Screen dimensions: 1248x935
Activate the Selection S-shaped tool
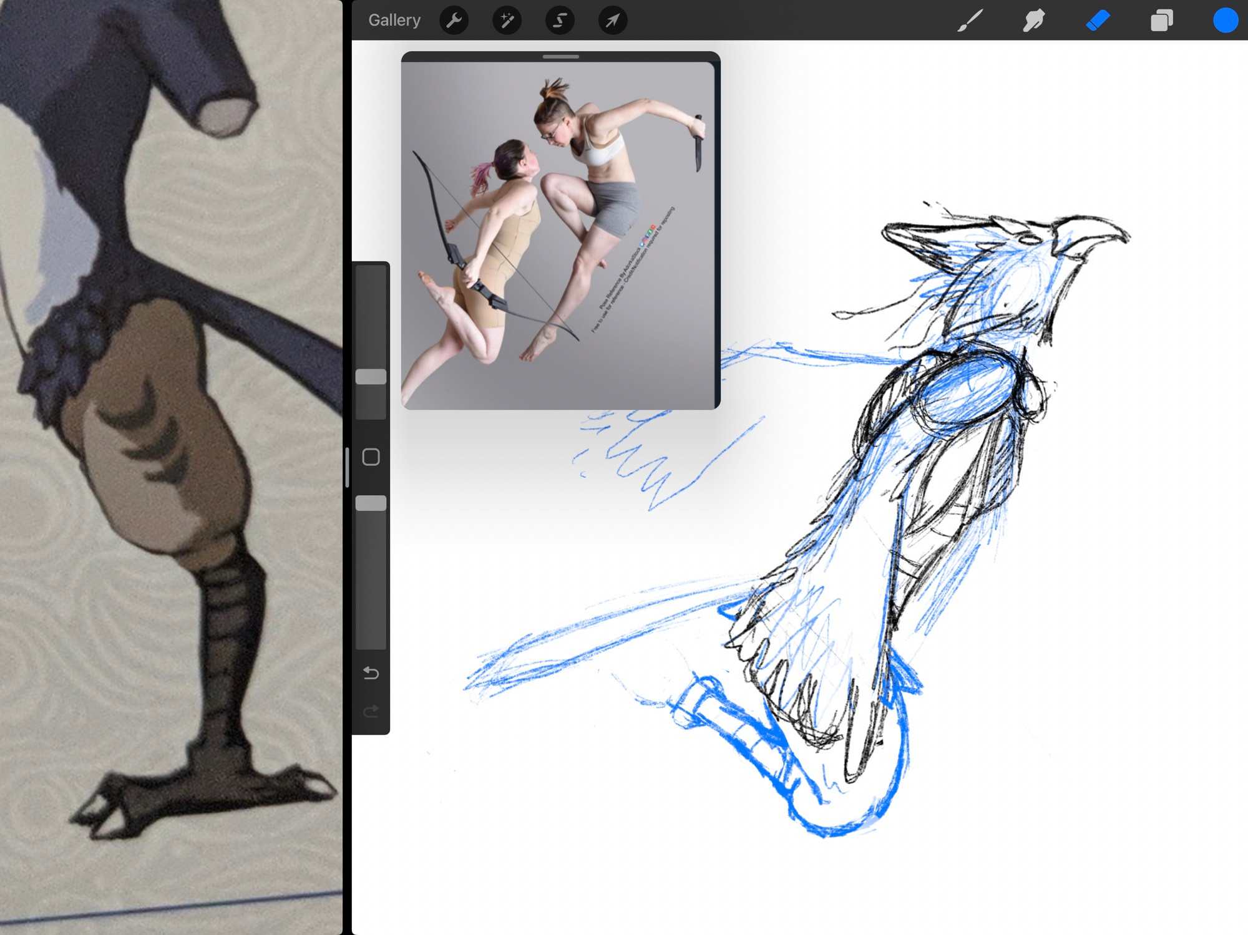click(560, 21)
